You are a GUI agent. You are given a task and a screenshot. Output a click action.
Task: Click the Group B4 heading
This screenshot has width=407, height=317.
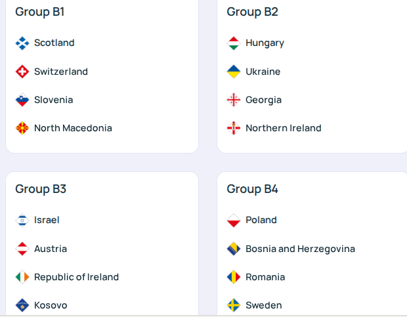pyautogui.click(x=252, y=189)
